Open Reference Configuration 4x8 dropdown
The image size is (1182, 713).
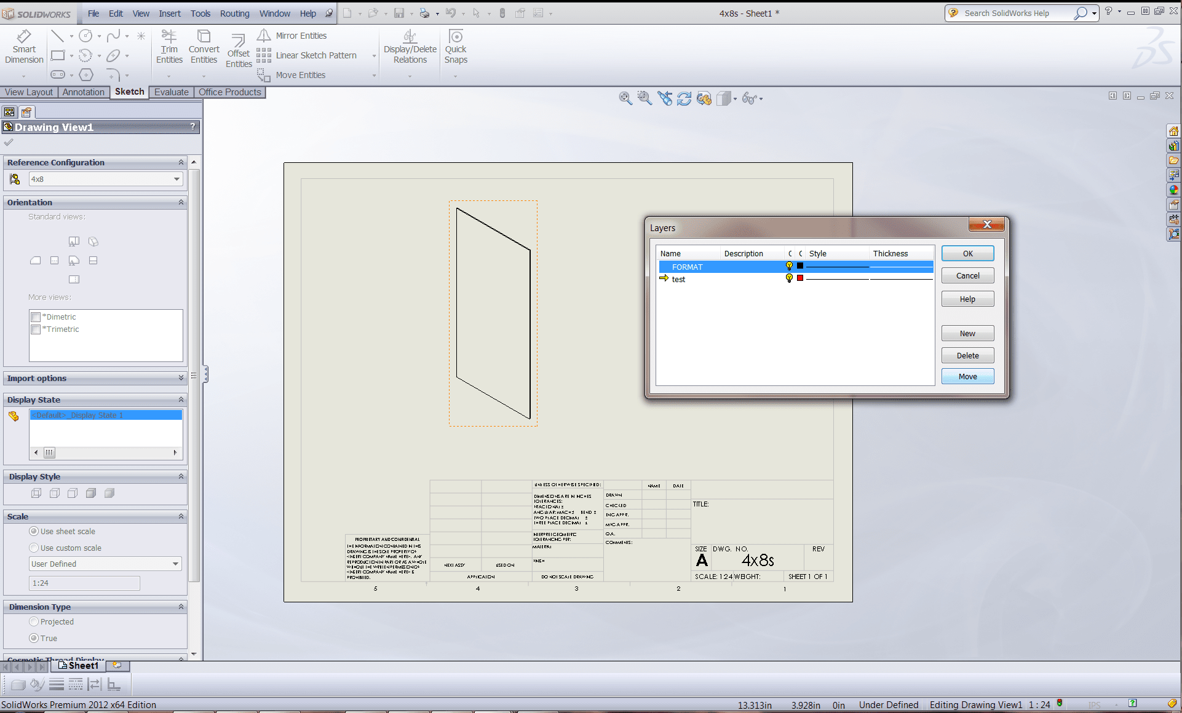point(106,179)
